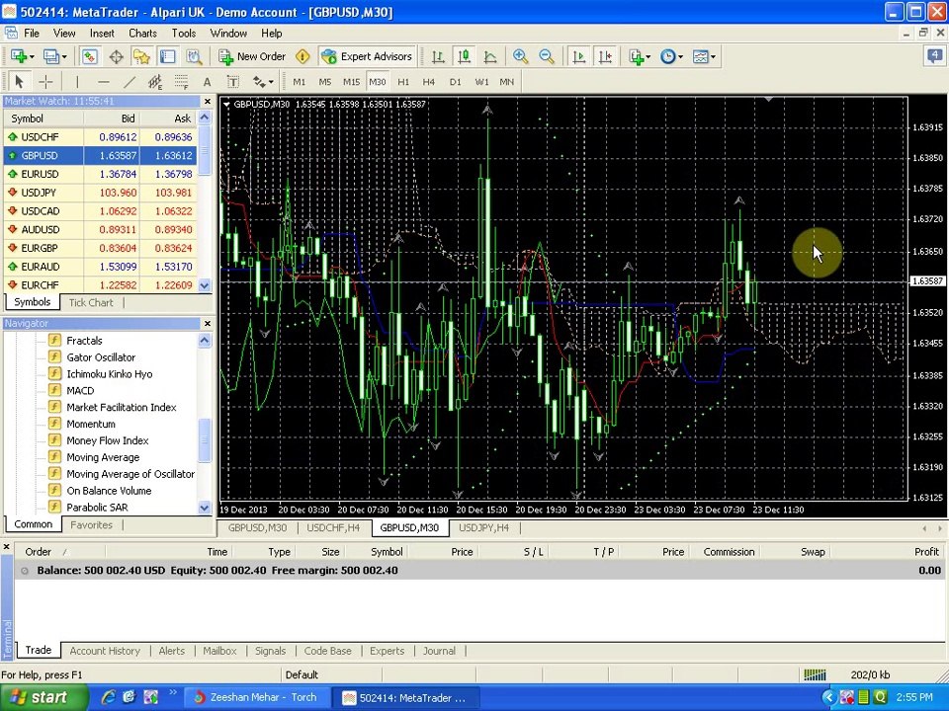Select the USDJPY symbol row
The width and height of the screenshot is (949, 711).
coord(101,193)
